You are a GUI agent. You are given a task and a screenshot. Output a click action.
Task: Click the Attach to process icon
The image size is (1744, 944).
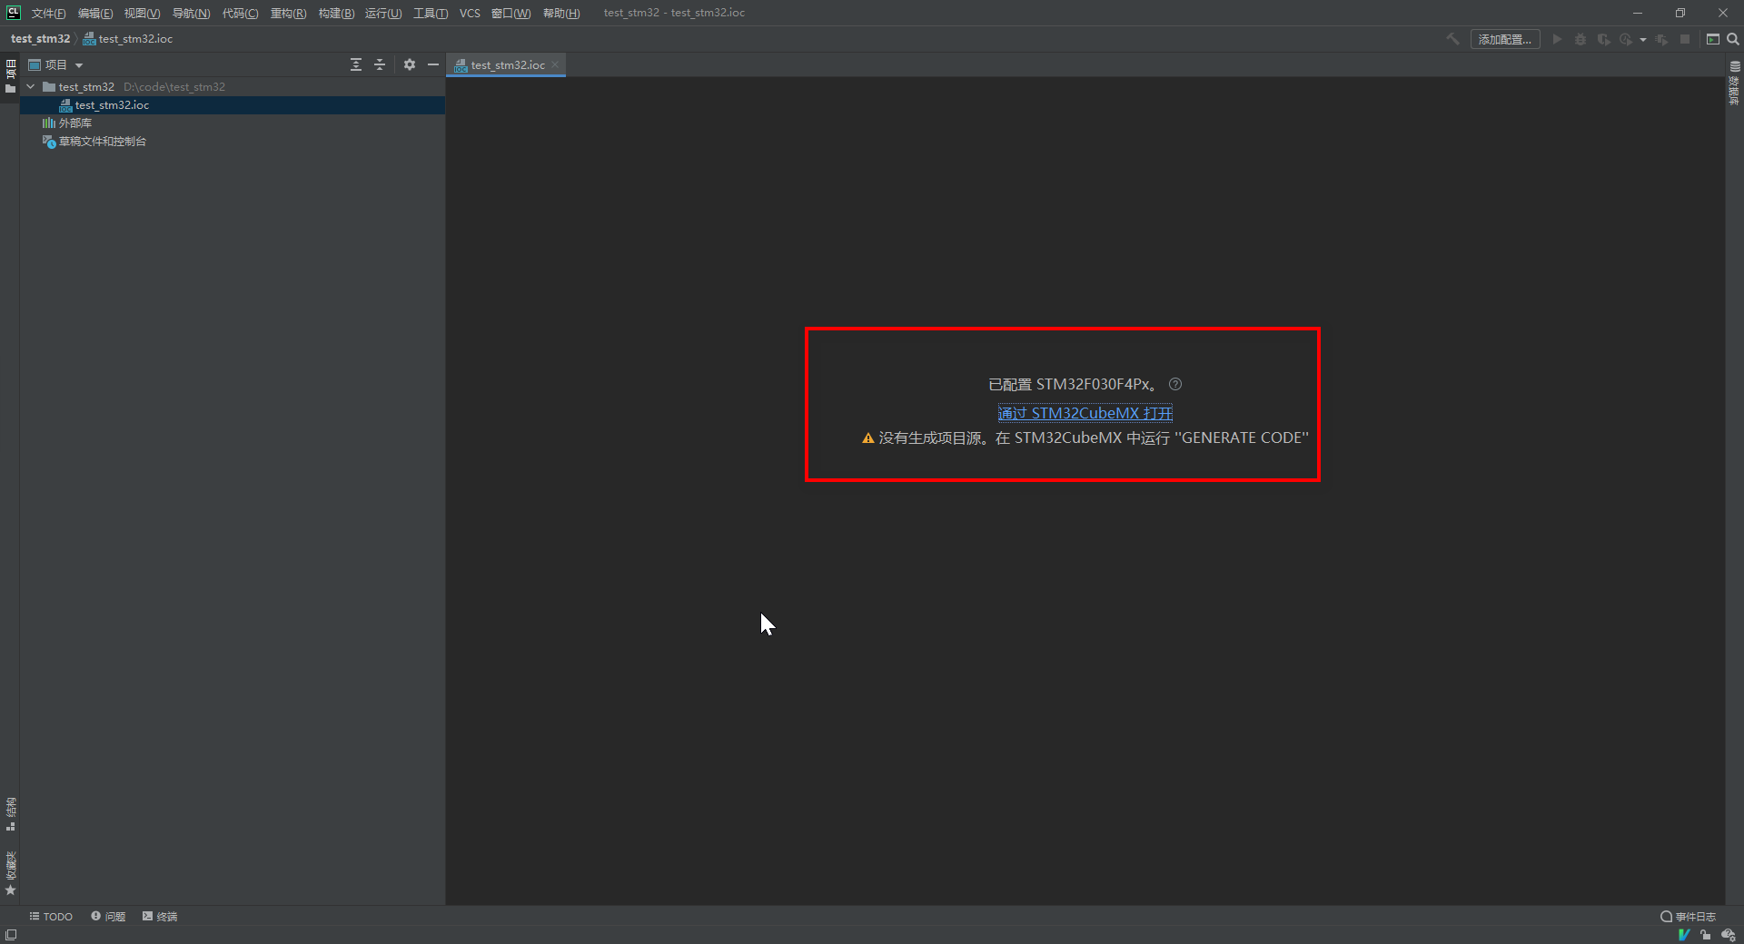click(x=1662, y=39)
